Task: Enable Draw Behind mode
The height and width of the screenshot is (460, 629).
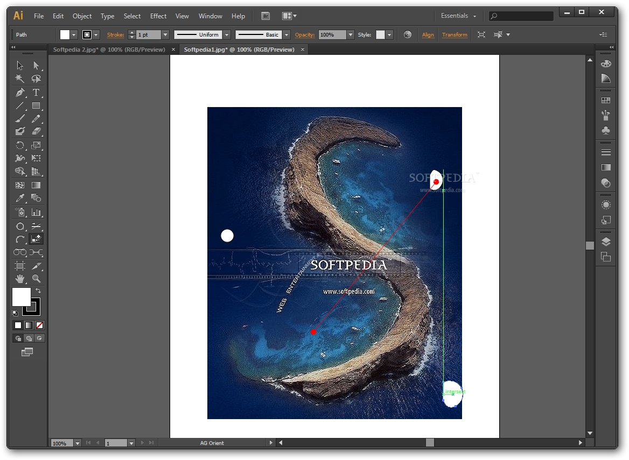Action: pyautogui.click(x=29, y=338)
